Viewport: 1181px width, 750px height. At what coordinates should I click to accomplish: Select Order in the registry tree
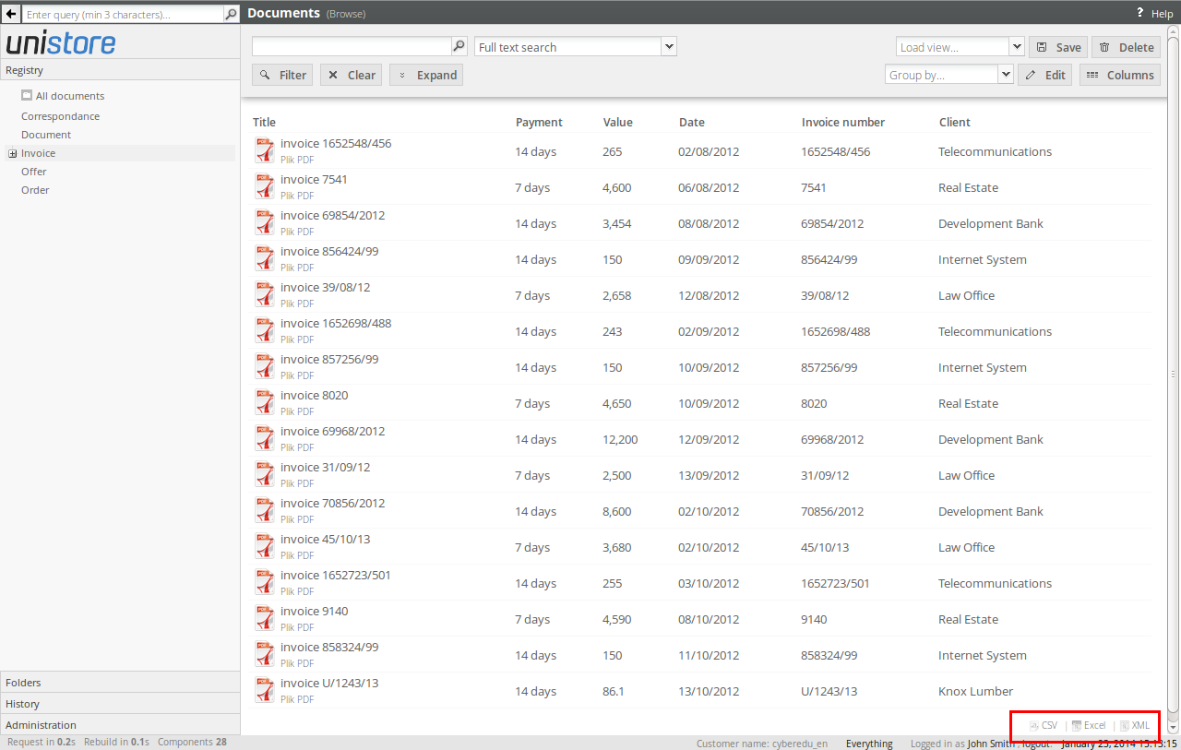point(35,190)
